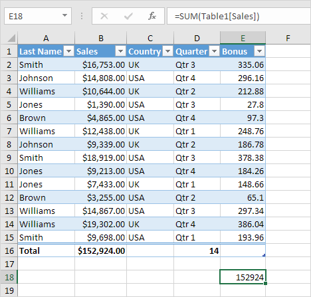The height and width of the screenshot is (297, 311).
Task: Click the Cancel X icon in formula bar
Action: pos(104,16)
